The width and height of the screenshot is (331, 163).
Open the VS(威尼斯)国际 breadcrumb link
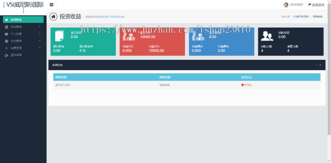301,17
